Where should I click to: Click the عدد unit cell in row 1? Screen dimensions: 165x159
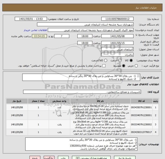coord(59,108)
